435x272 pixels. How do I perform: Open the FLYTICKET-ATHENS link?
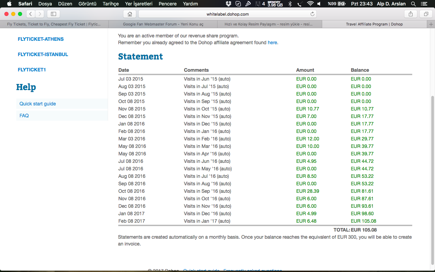click(41, 39)
